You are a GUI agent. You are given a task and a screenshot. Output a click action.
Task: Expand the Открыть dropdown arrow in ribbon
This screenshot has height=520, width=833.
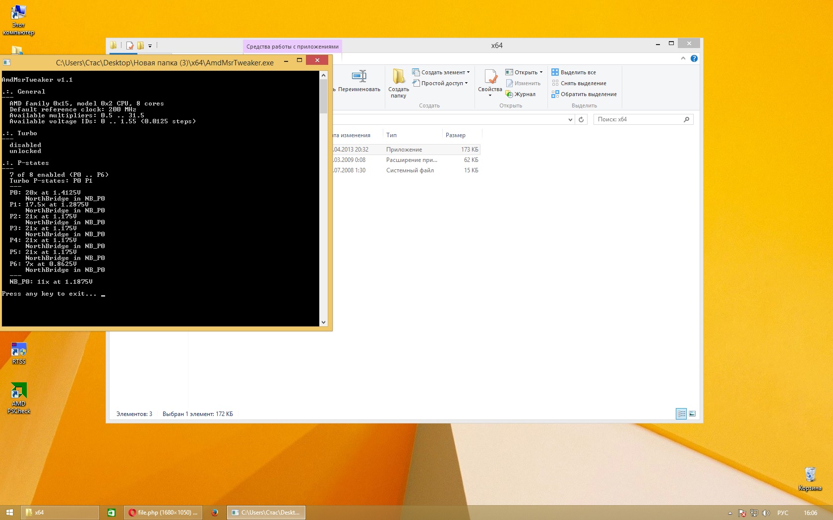coord(541,72)
